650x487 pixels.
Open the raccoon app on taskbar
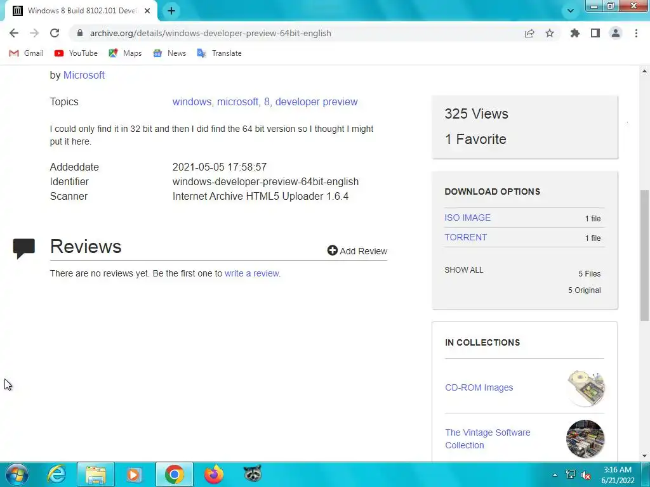[253, 474]
